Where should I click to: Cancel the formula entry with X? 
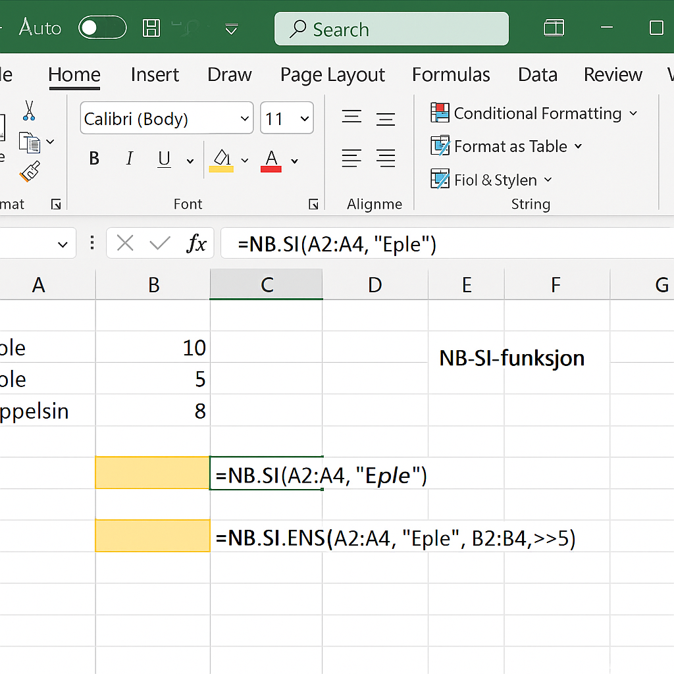pos(125,244)
